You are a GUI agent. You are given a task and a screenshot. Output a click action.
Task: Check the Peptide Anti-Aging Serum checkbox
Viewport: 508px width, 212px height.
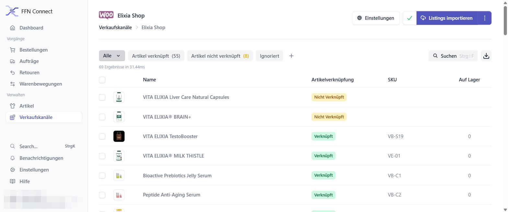102,195
